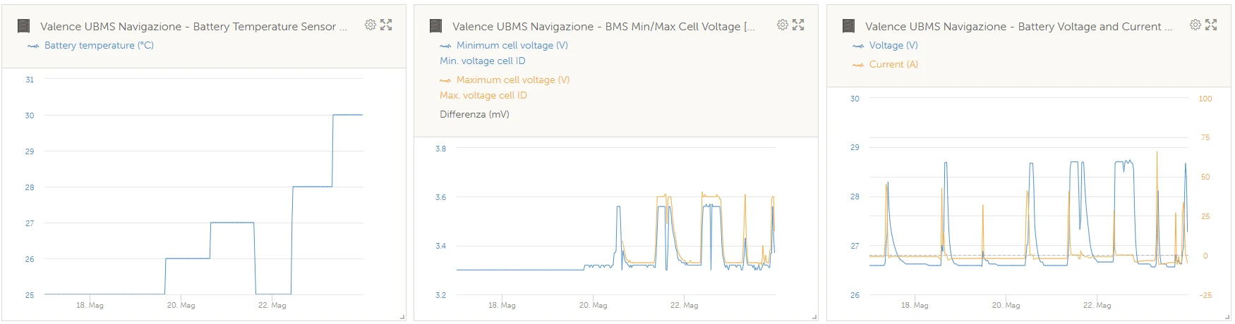1235x324 pixels.
Task: Click 20. Mag marker on voltage-current chart
Action: [x=1006, y=305]
